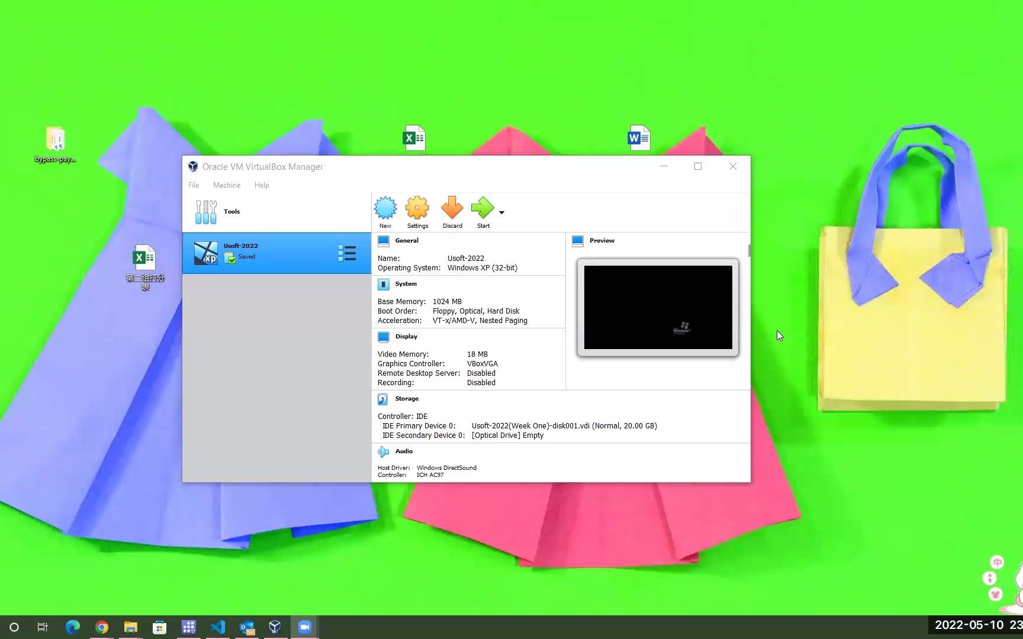Open Outlook from taskbar

point(247,627)
